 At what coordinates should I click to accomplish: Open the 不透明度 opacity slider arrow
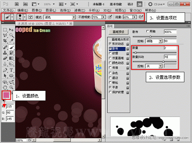point(104,17)
